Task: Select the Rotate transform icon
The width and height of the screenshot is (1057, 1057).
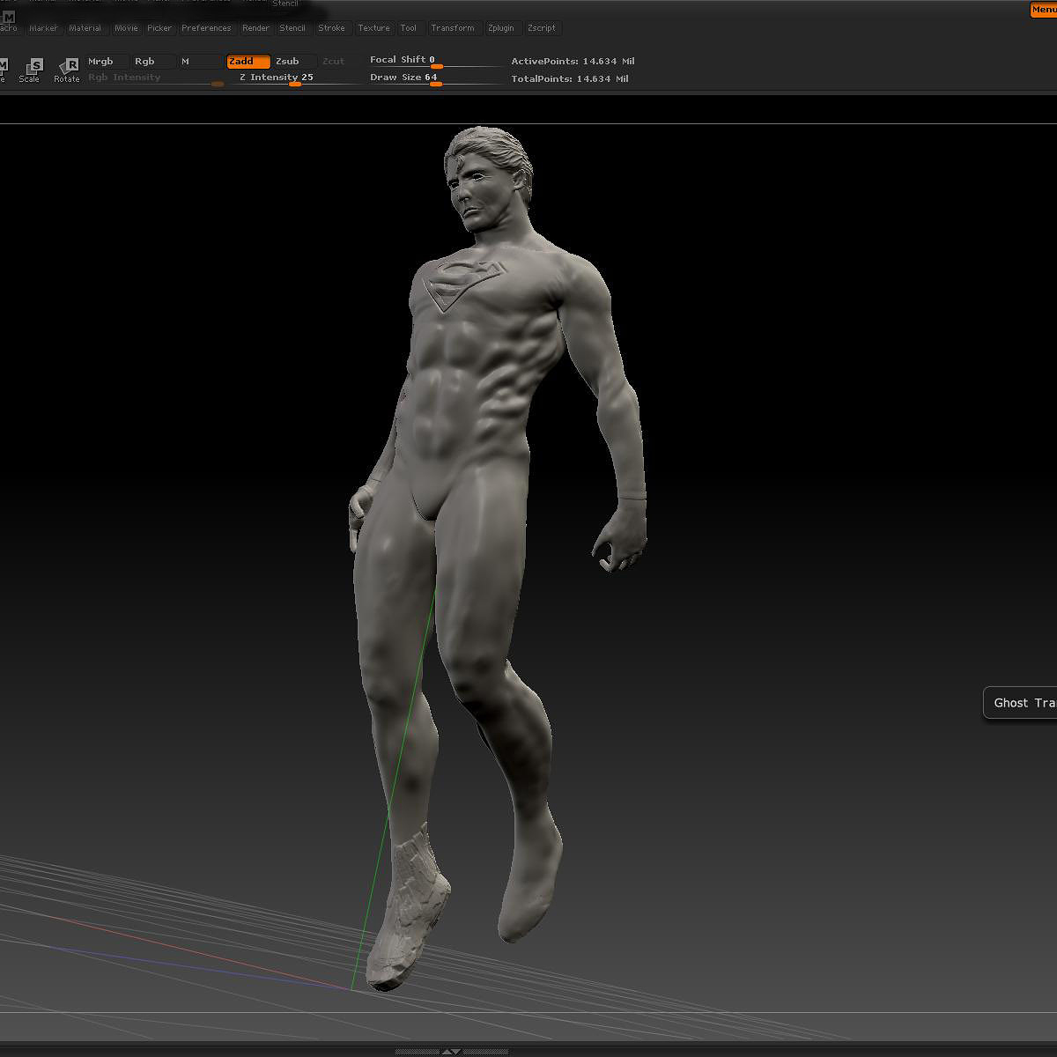Action: (x=67, y=70)
